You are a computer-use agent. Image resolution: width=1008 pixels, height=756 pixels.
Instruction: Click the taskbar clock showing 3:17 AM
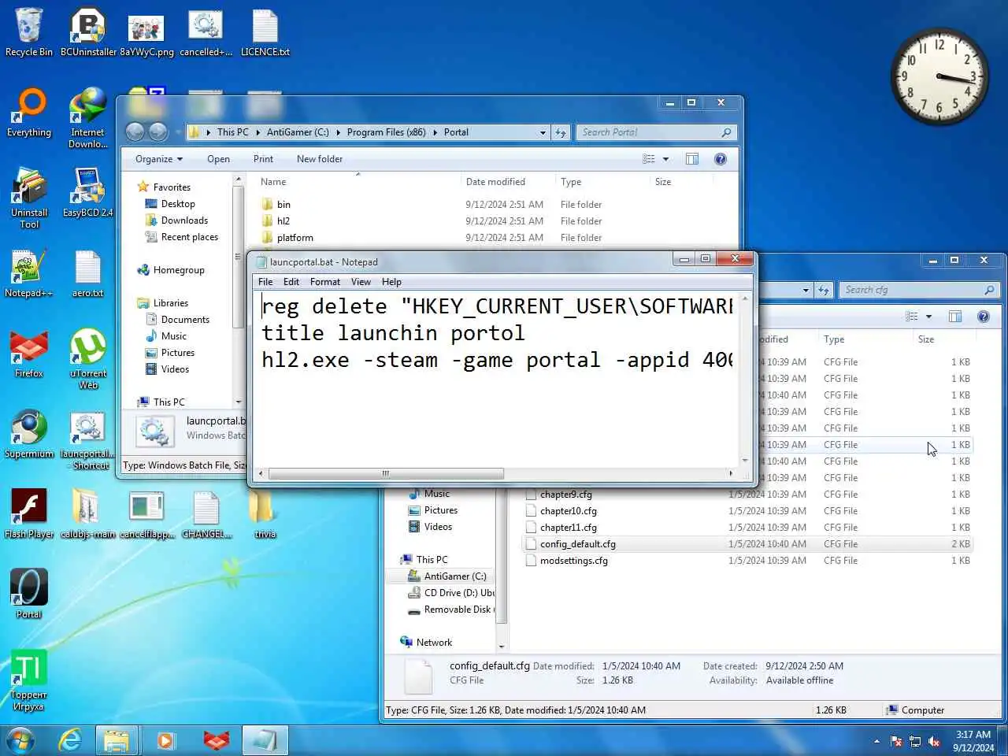973,741
